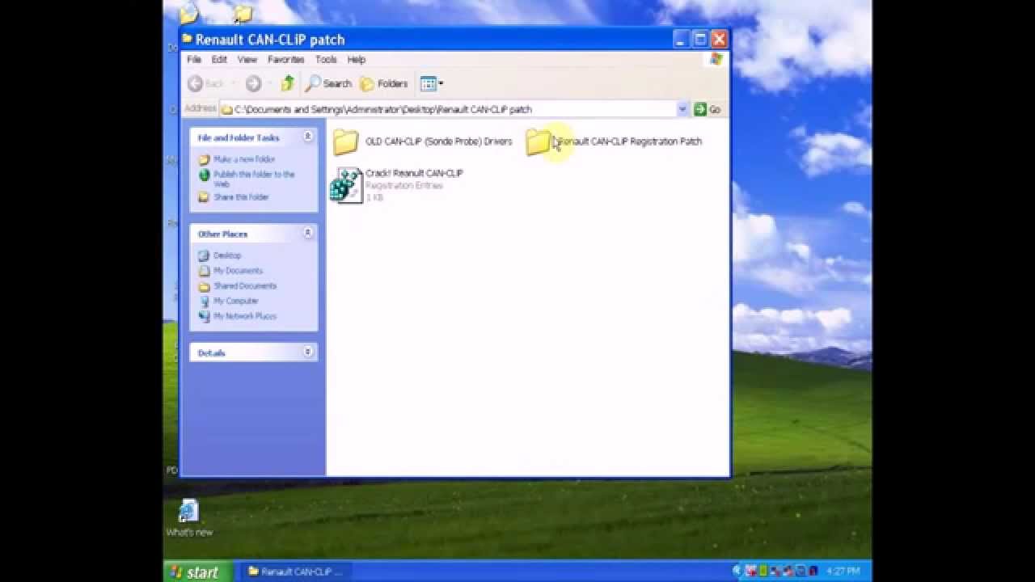Minimize the Renault CAN-CLIP patch window
The image size is (1035, 582).
click(681, 39)
